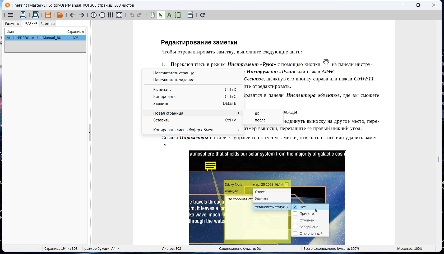Click the zoom out minus icon
The height and width of the screenshot is (254, 444).
tap(102, 15)
